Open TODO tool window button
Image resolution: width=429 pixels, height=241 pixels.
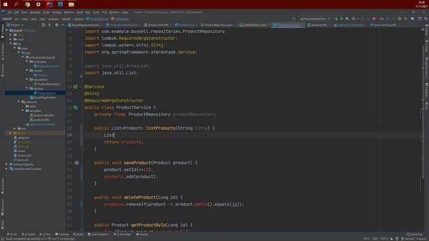click(28, 234)
